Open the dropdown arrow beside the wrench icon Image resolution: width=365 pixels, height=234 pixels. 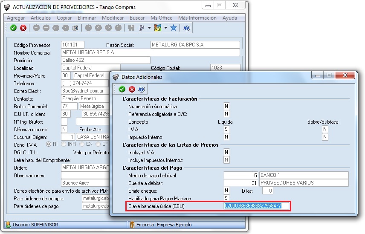pyautogui.click(x=149, y=28)
